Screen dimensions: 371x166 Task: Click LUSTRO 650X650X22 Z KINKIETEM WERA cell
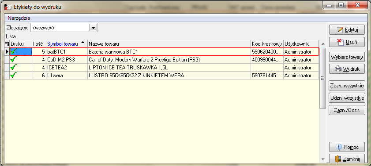pos(169,76)
